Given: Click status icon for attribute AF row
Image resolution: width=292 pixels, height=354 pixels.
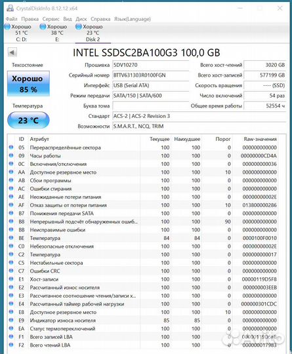Looking at the screenshot, I should point(11,205).
